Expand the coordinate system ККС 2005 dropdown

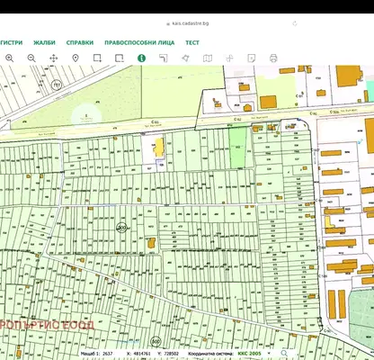point(254,354)
